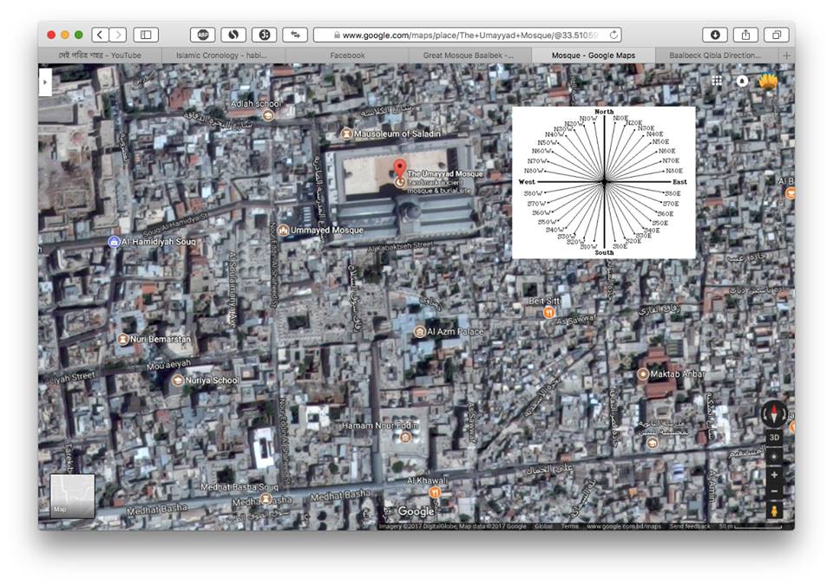833x585 pixels.
Task: Click the red Umayyad Mosque location pin
Action: pyautogui.click(x=399, y=168)
